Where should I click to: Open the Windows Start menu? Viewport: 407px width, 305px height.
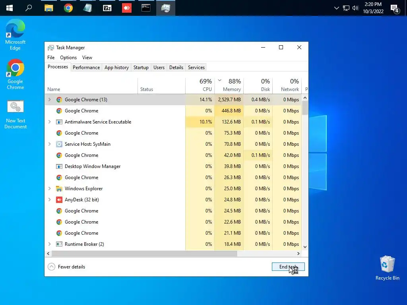tap(10, 8)
